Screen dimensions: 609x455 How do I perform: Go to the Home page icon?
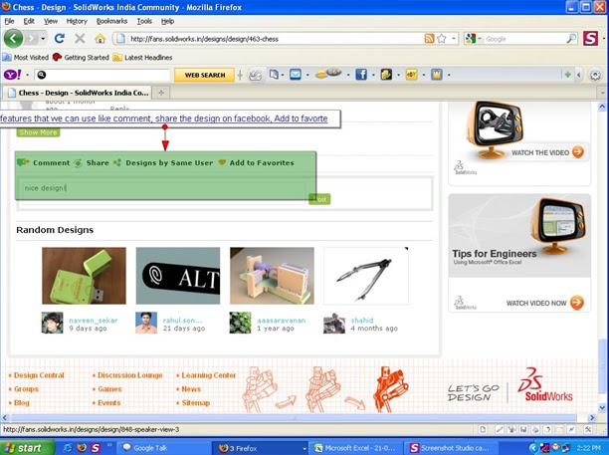pos(100,38)
